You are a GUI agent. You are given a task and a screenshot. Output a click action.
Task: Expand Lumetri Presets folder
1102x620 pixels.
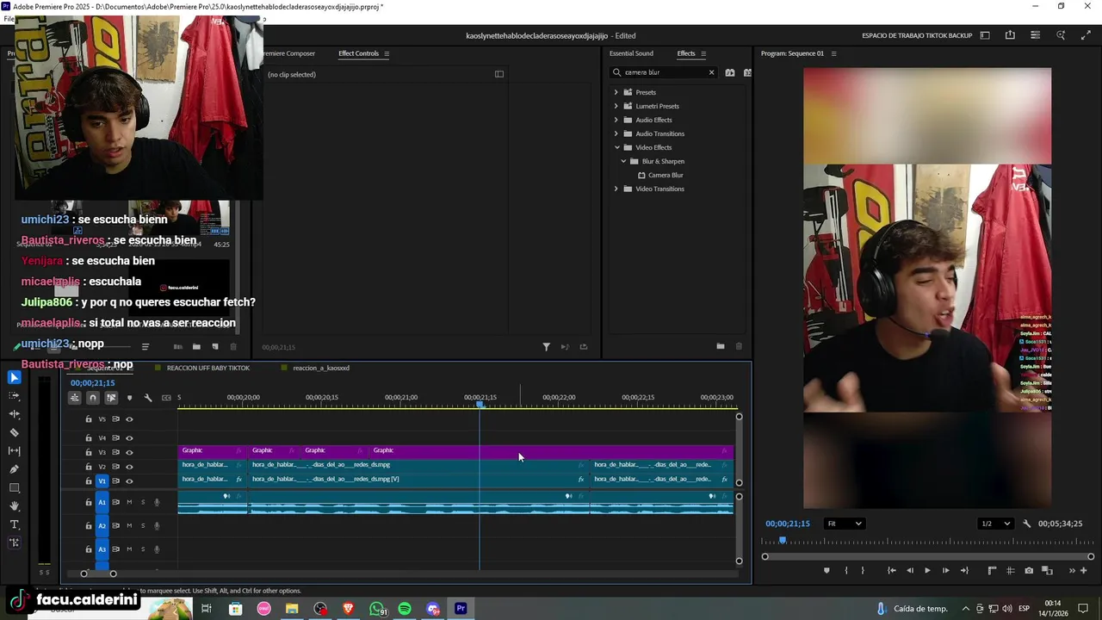pyautogui.click(x=616, y=106)
